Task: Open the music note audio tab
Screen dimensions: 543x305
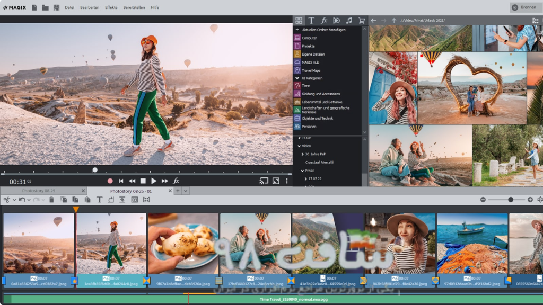Action: [x=349, y=21]
